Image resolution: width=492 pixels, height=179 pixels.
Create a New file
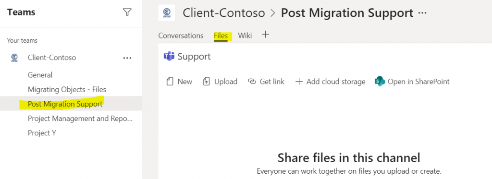179,82
